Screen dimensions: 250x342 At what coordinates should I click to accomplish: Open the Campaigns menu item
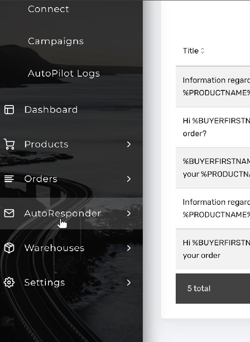point(56,41)
